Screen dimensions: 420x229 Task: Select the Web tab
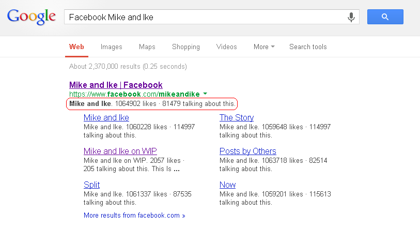point(76,47)
